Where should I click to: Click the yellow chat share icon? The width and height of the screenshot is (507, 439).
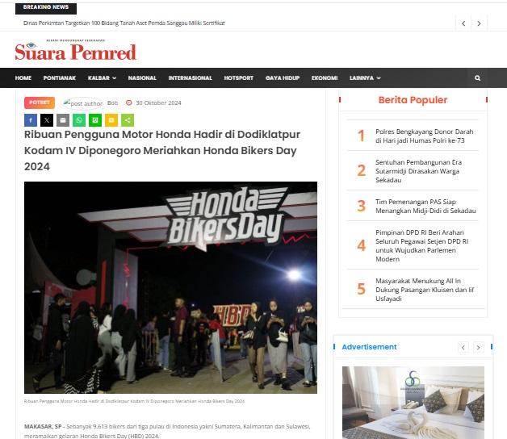click(x=111, y=120)
